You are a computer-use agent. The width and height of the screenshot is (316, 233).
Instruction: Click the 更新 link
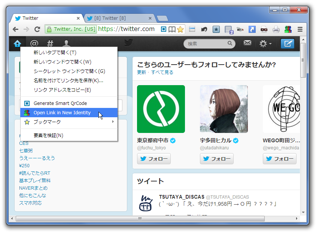(142, 72)
